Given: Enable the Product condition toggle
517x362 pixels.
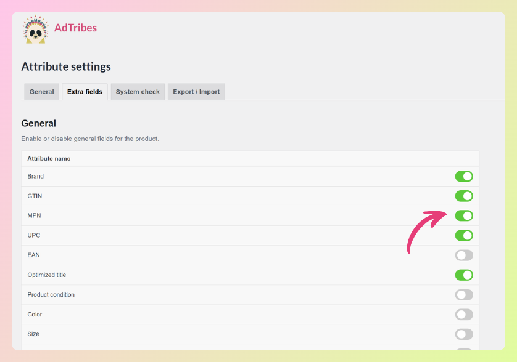Looking at the screenshot, I should [x=464, y=295].
